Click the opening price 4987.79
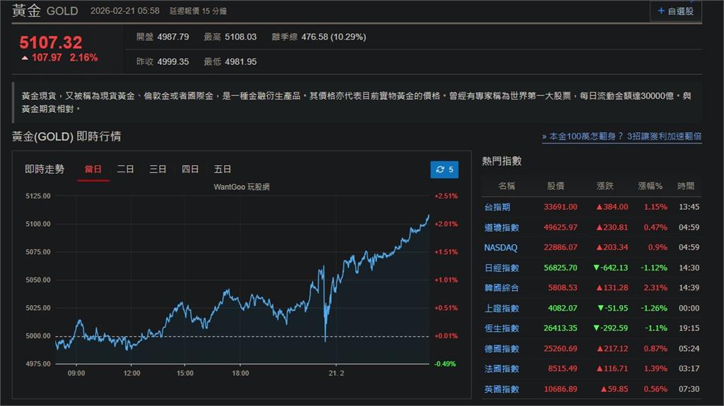 coord(173,37)
